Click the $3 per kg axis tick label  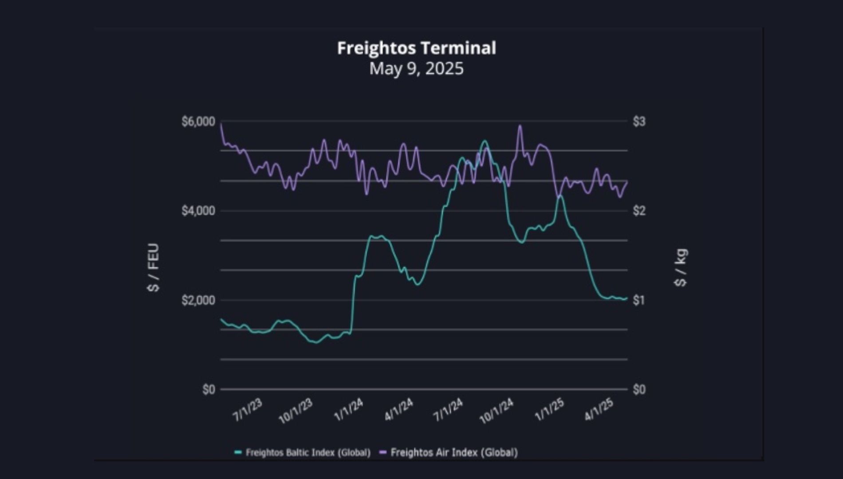pyautogui.click(x=639, y=122)
